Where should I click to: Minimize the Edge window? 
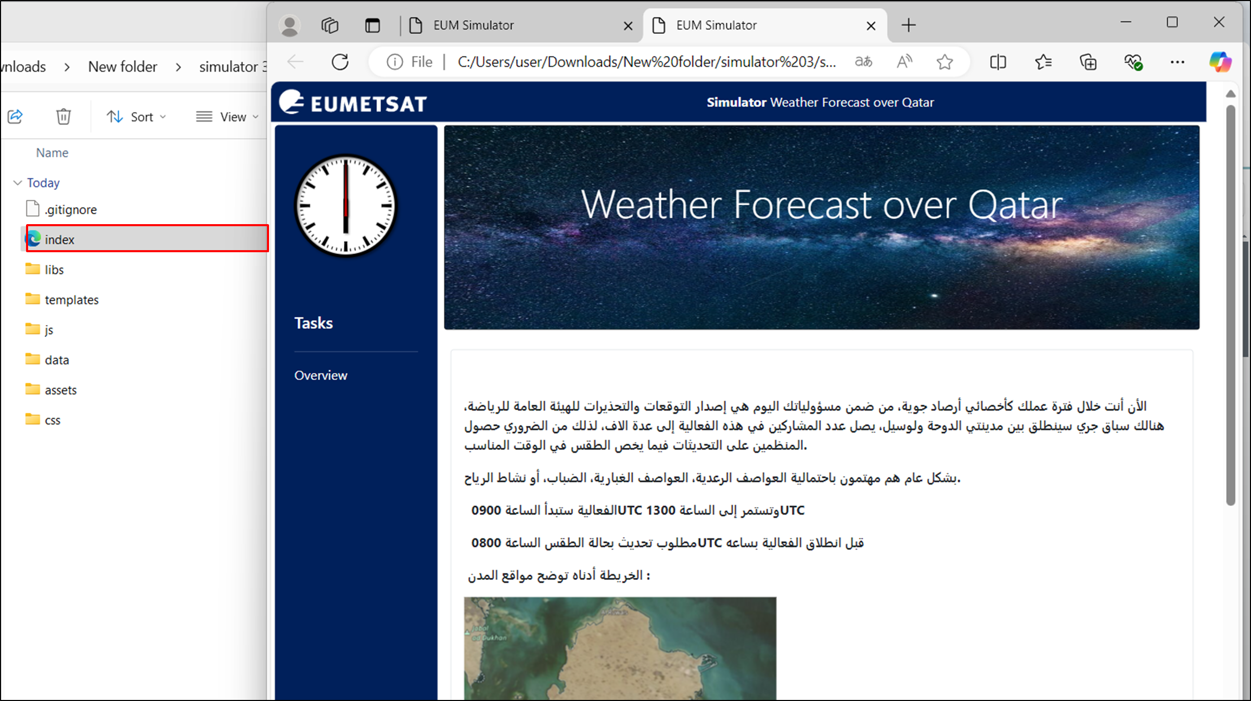[1126, 22]
